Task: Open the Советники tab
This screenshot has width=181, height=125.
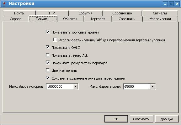Action: [127, 19]
